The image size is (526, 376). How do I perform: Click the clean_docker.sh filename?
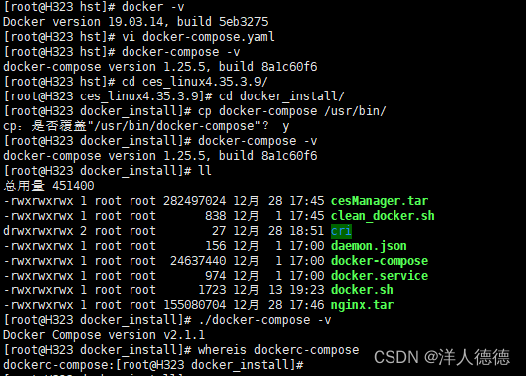tap(383, 216)
